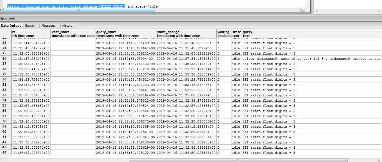The image size is (382, 162).
Task: Click the cell '11:33:08.490301+00' in row 37
Action: (x=31, y=116)
